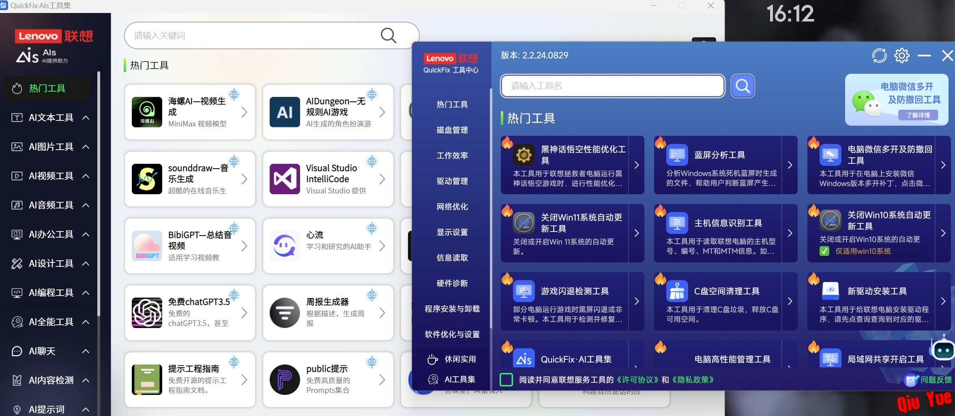Open 免费chatGPT3.5 icon

coord(147,313)
